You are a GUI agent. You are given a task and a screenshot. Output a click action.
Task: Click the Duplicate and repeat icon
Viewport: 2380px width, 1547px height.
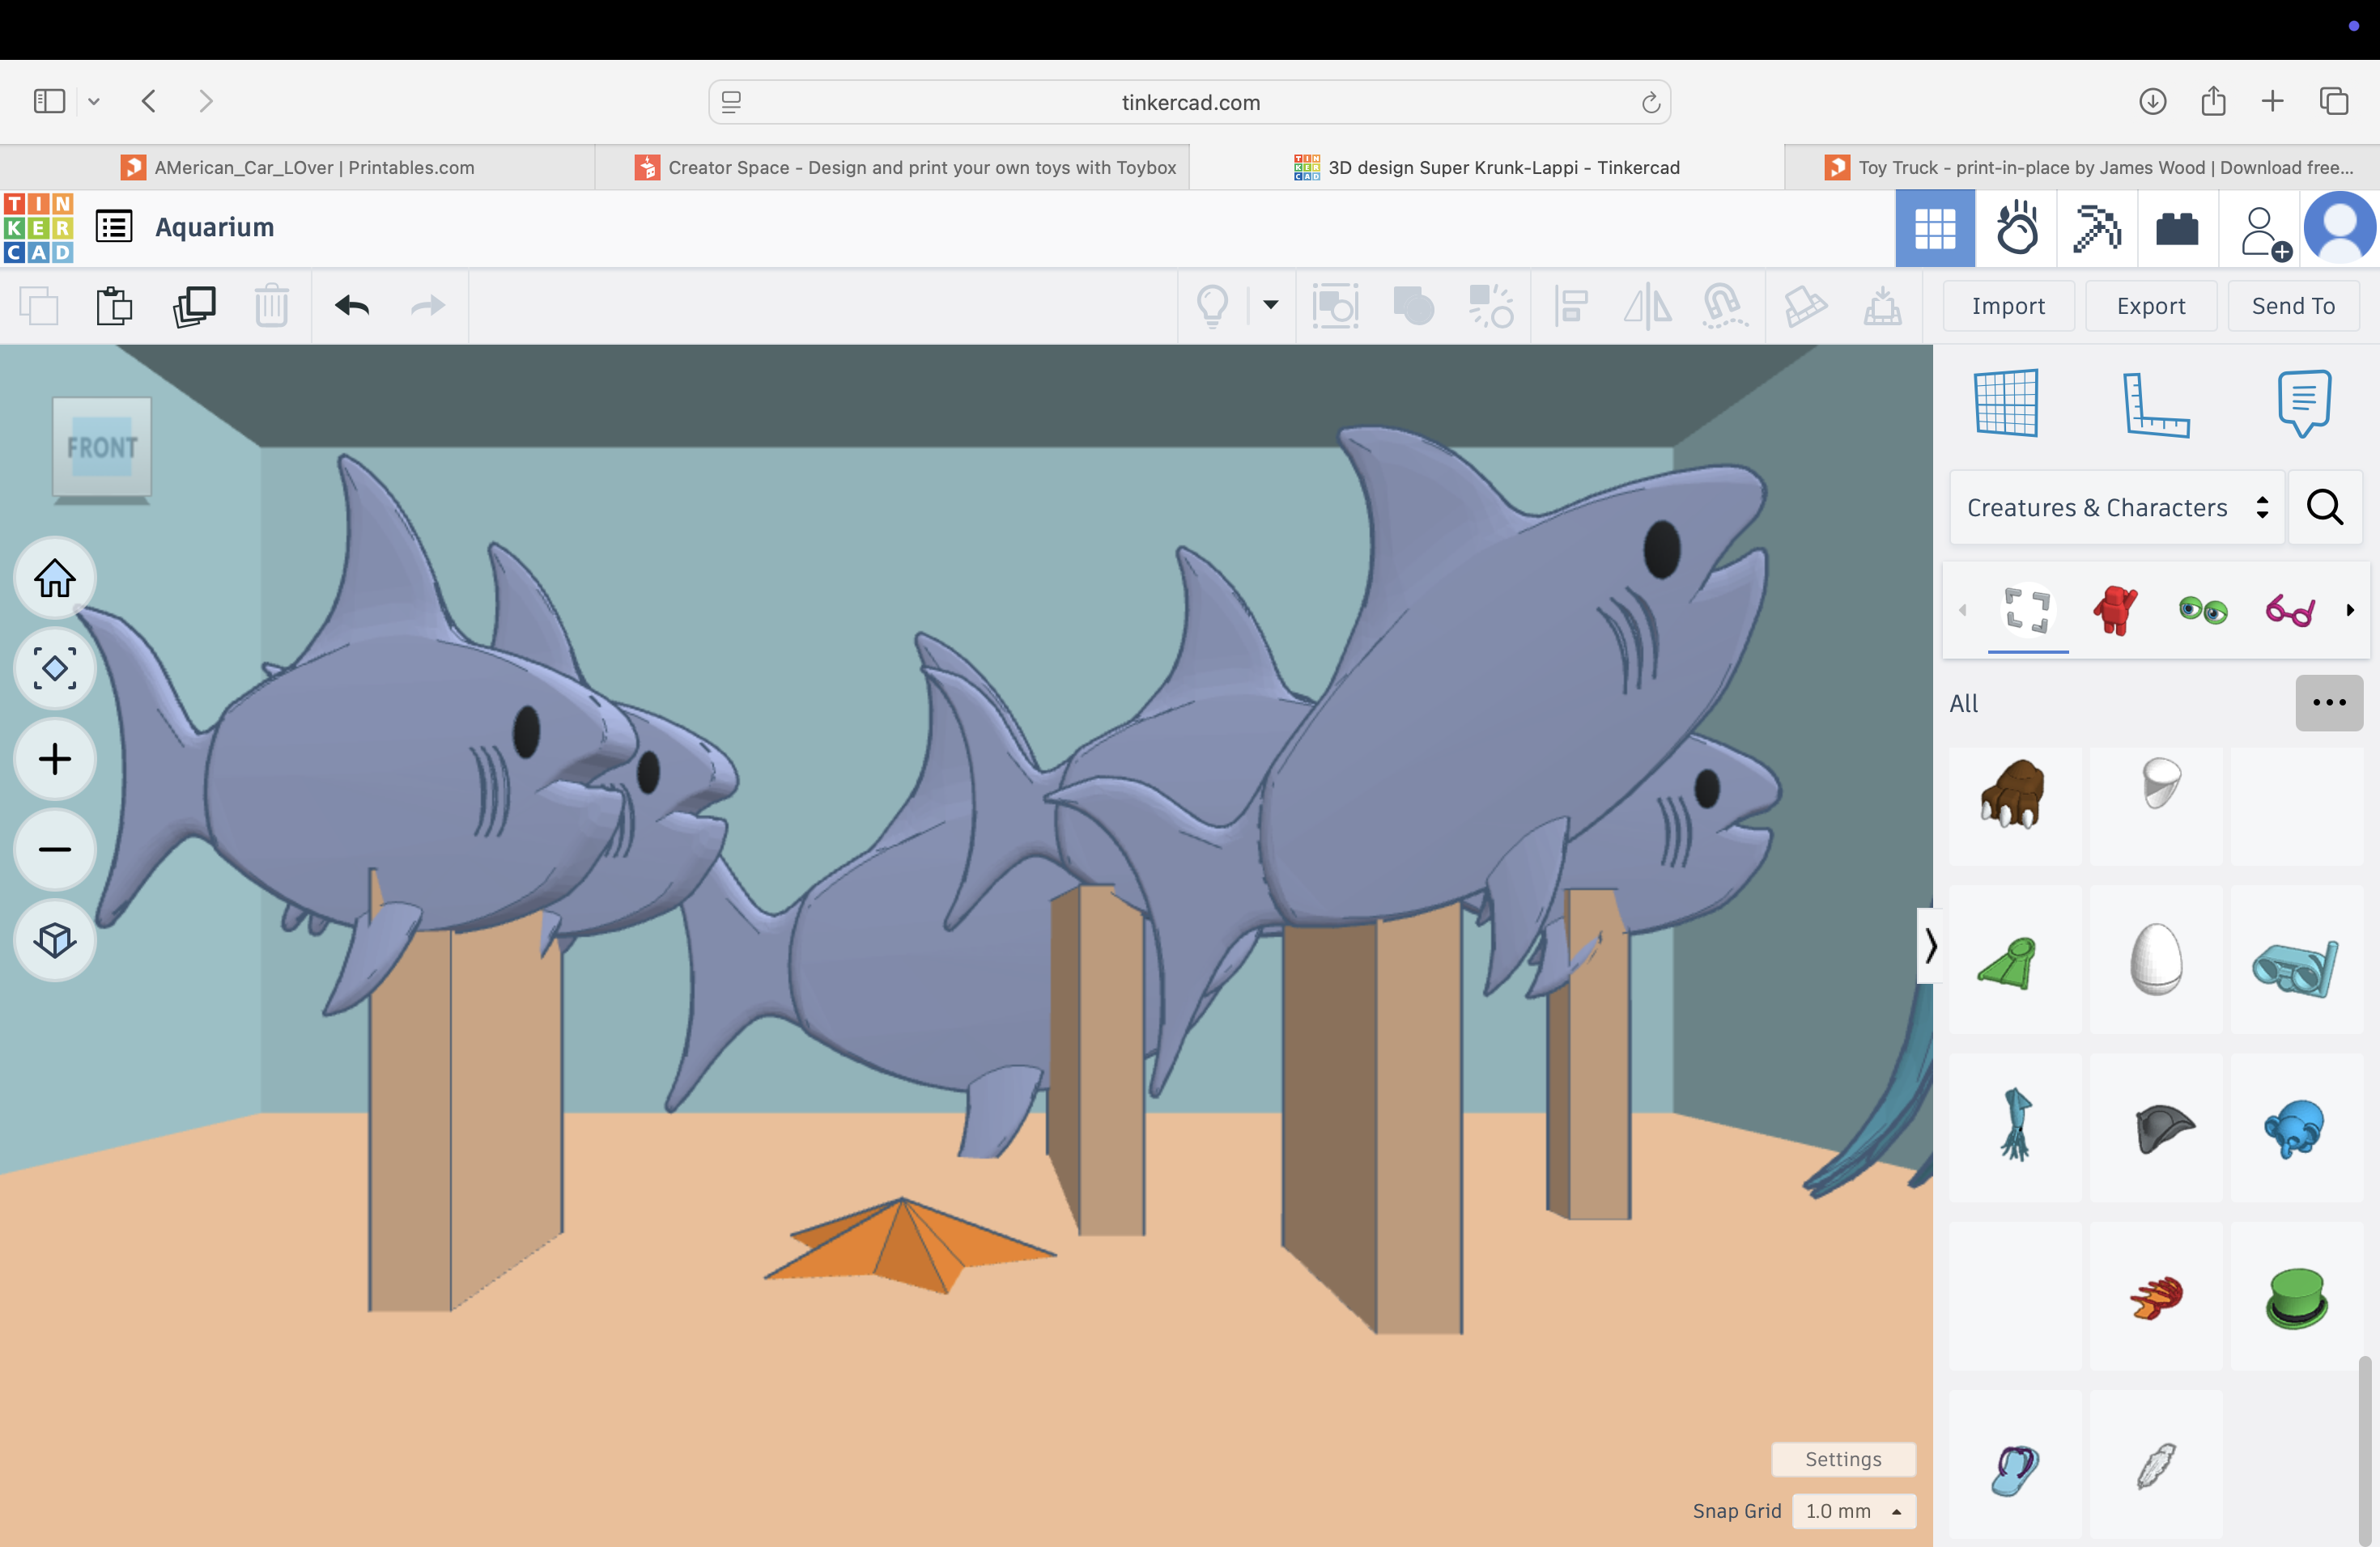(194, 306)
